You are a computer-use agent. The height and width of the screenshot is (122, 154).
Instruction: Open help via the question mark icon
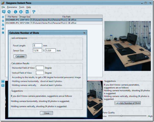(x=34, y=12)
